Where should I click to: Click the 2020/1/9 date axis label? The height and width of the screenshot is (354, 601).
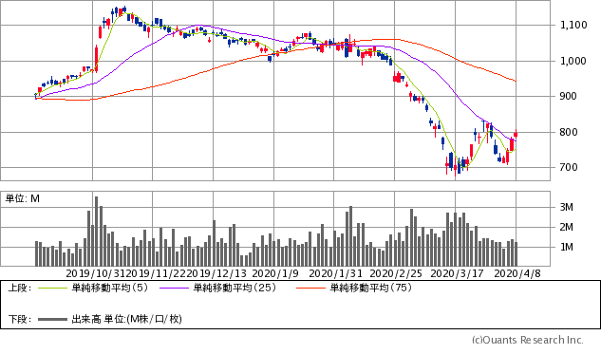[x=275, y=273]
